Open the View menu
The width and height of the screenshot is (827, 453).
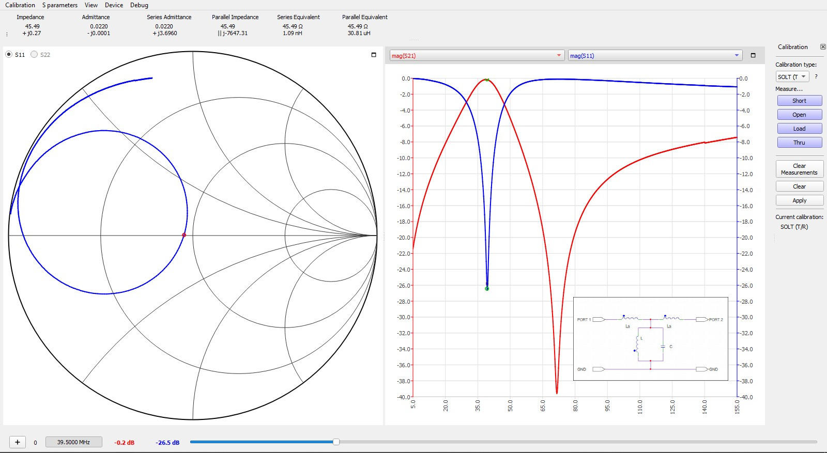coord(91,5)
